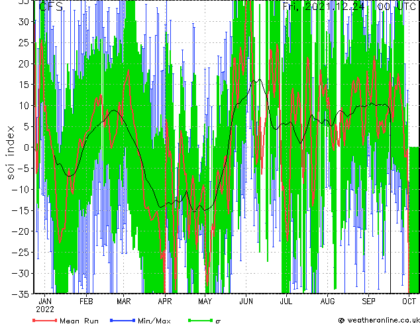Click the y-axis value 10

[x=24, y=105]
